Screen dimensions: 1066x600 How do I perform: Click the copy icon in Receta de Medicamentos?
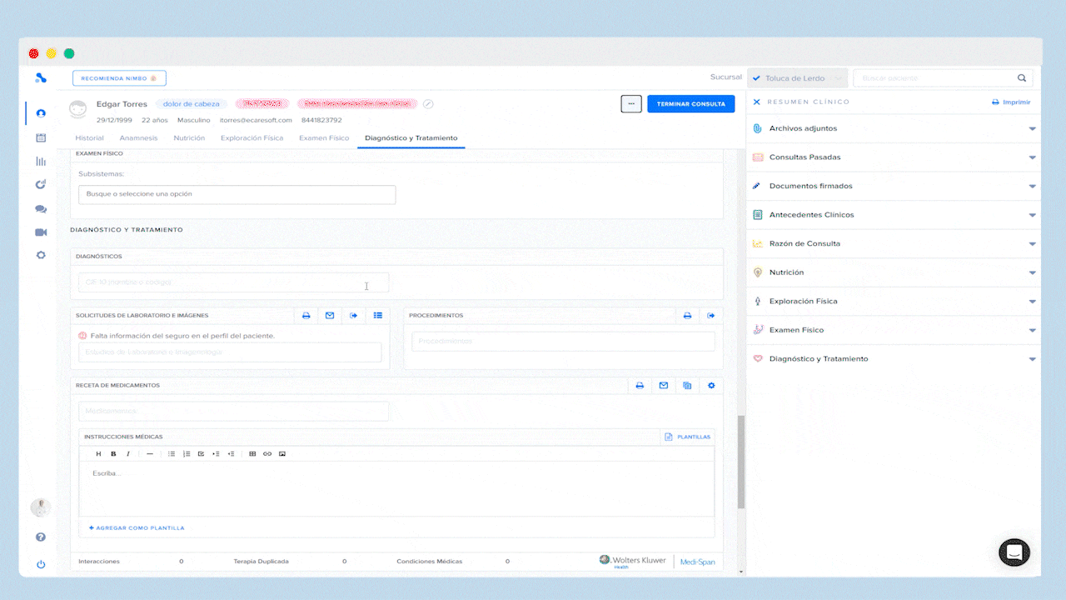point(687,386)
